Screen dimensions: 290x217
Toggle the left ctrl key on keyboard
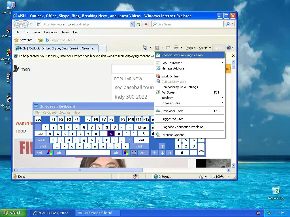[39, 153]
